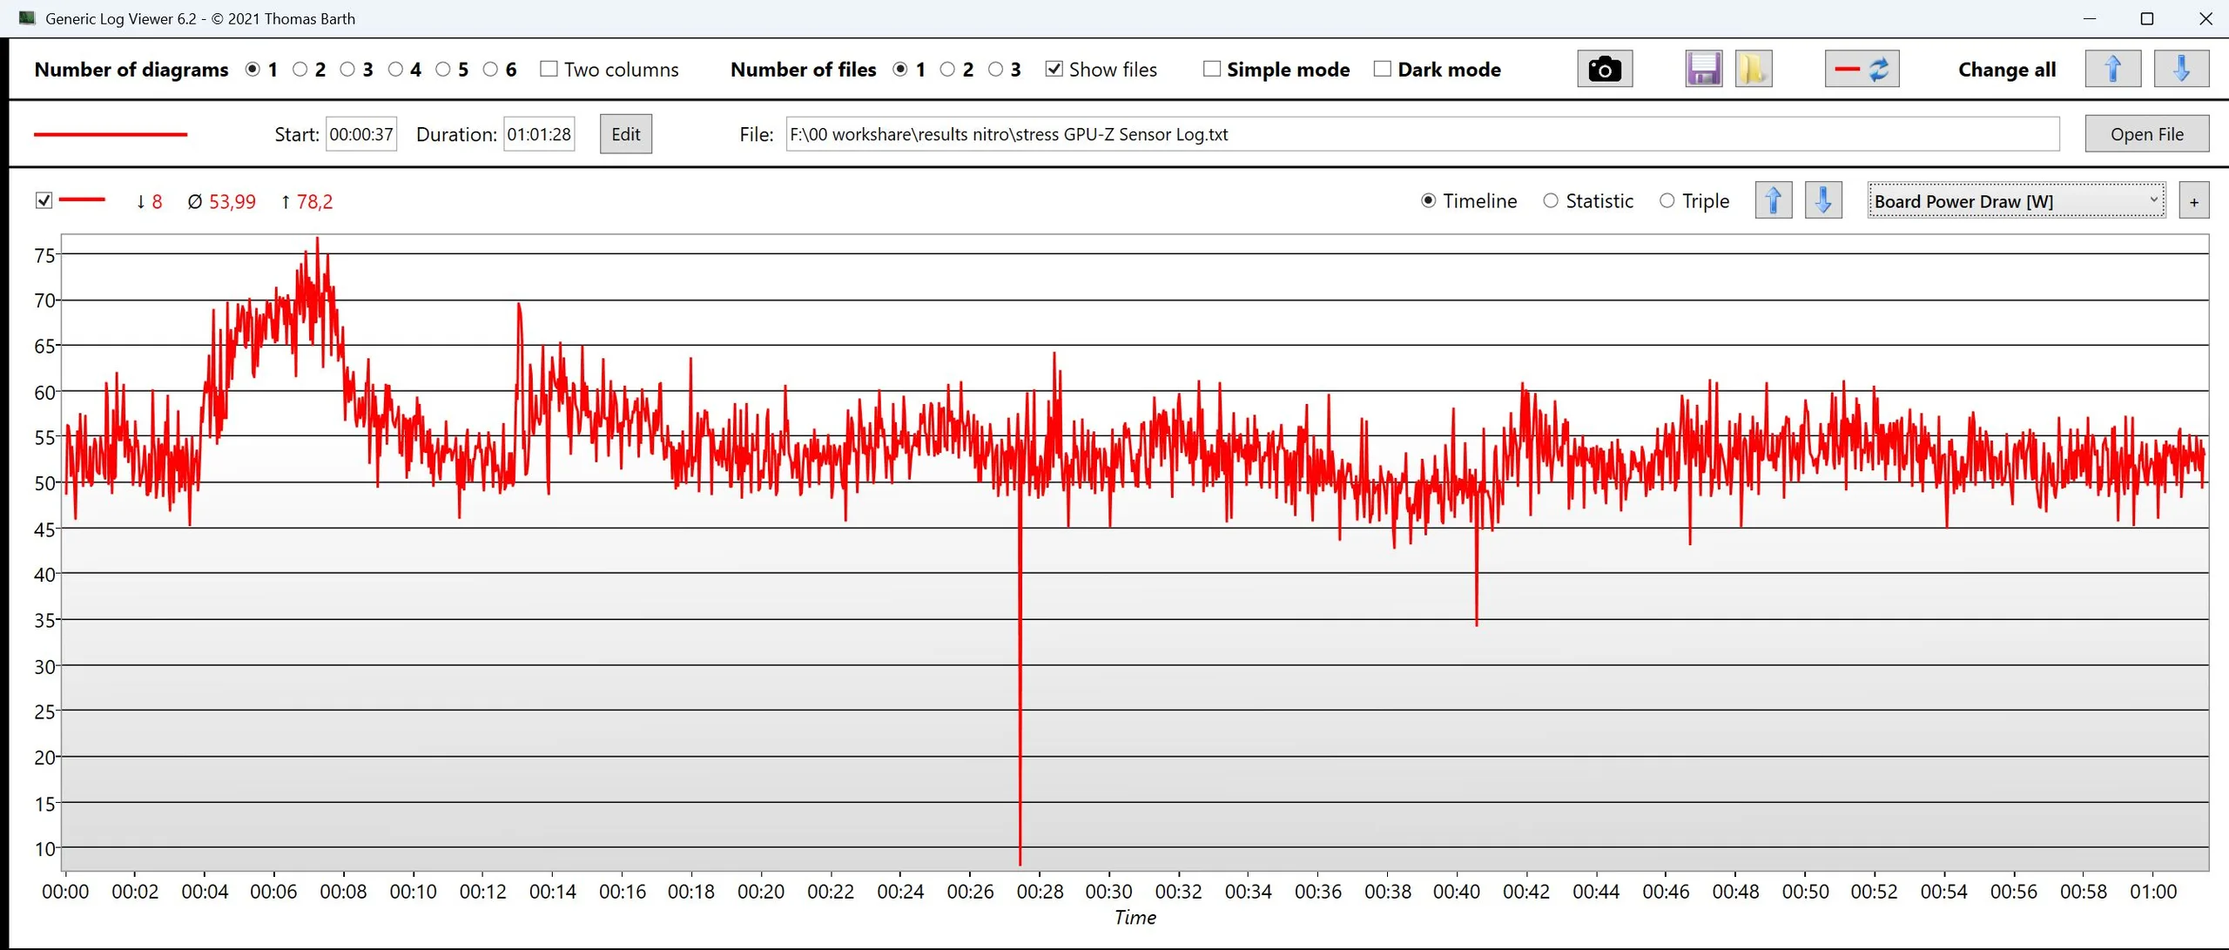
Task: Open the Board Power Draw [W] dropdown
Action: point(2016,201)
